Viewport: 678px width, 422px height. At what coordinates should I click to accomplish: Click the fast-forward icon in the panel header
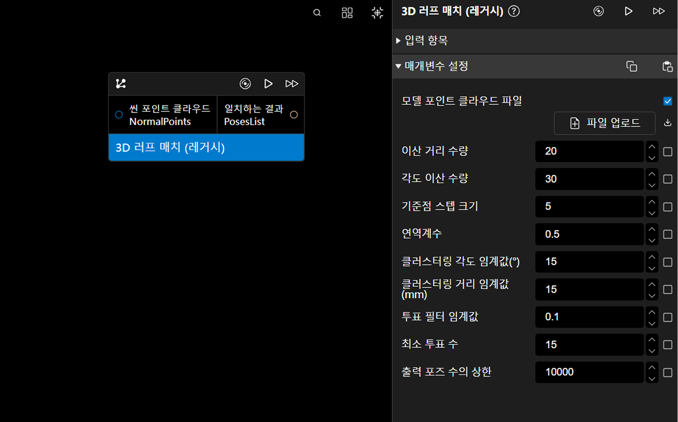coord(658,11)
